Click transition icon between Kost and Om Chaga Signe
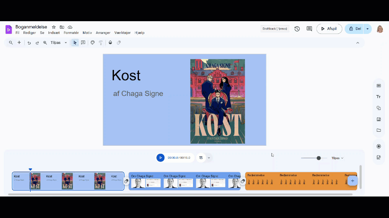 coord(126,181)
